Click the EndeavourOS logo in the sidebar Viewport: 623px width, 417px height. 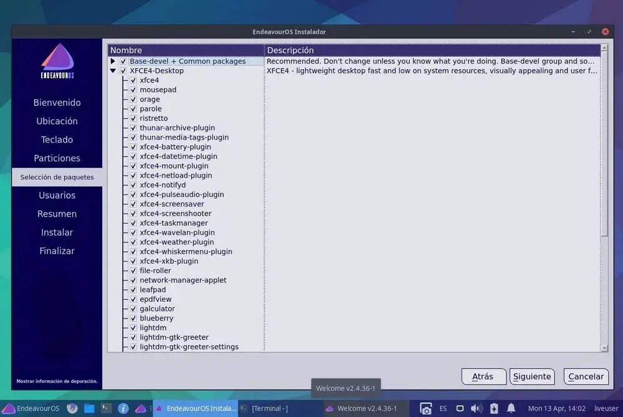click(57, 61)
